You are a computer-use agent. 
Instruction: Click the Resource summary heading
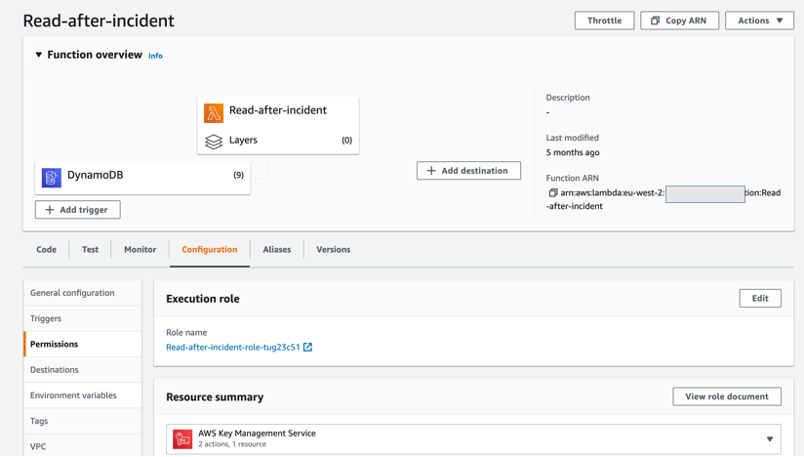click(x=215, y=397)
